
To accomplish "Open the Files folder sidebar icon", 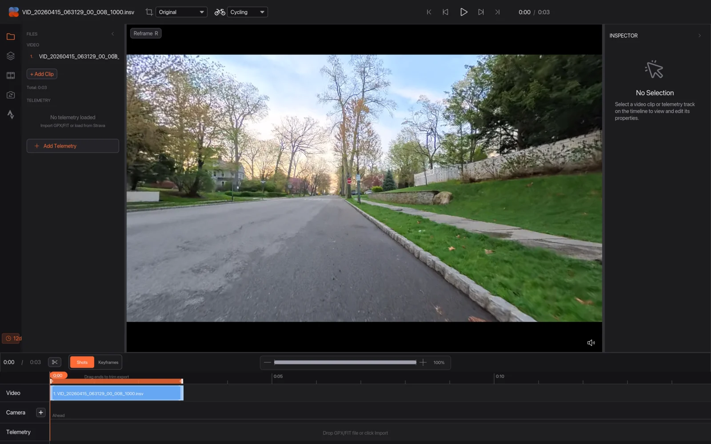I will [11, 36].
